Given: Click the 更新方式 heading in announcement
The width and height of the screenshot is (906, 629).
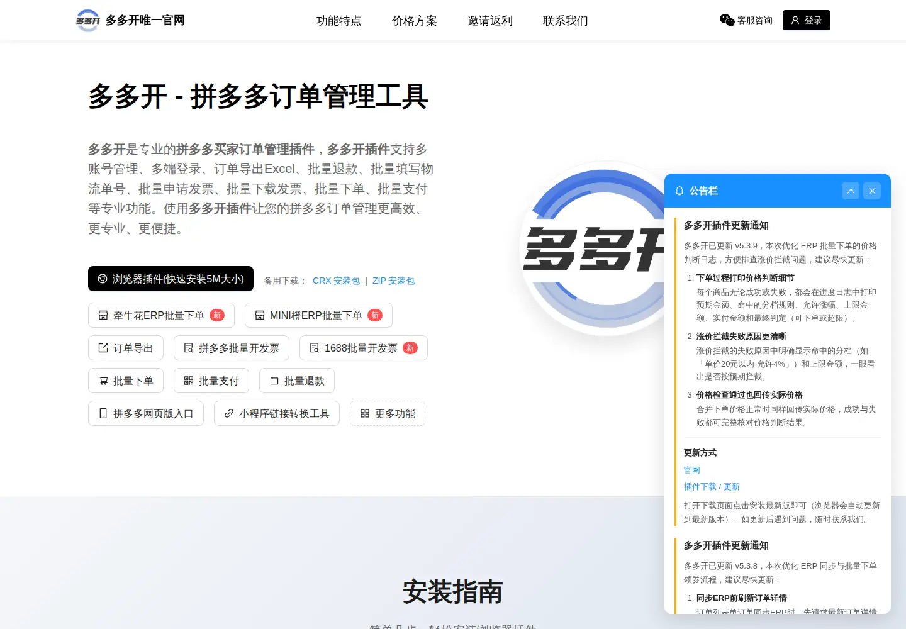Looking at the screenshot, I should point(700,453).
